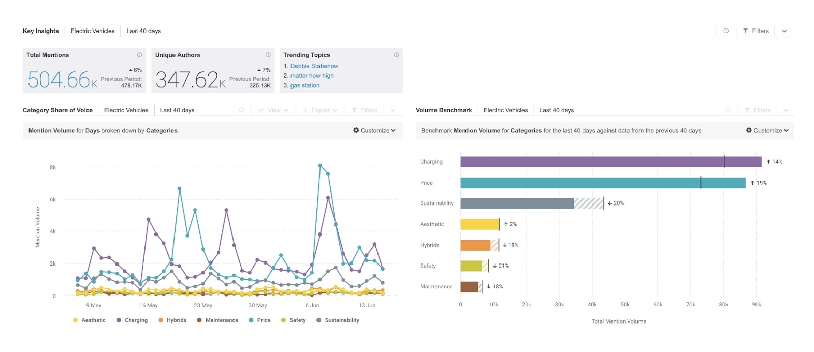Screen dimensions: 814x352
Task: Expand the chevron next to top Filters
Action: pyautogui.click(x=784, y=31)
